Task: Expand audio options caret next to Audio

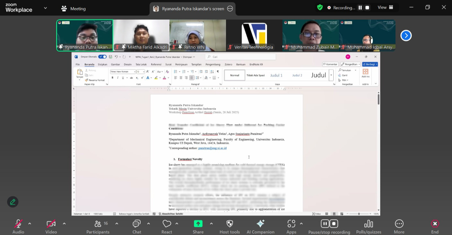Action: 30,224
